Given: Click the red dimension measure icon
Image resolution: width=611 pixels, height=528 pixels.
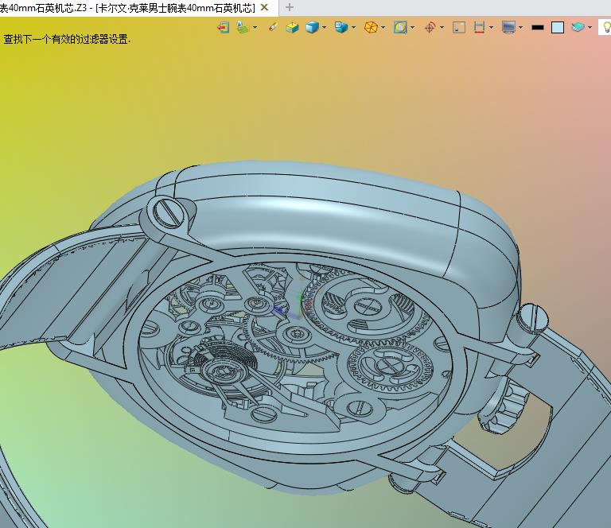Looking at the screenshot, I should 479,27.
